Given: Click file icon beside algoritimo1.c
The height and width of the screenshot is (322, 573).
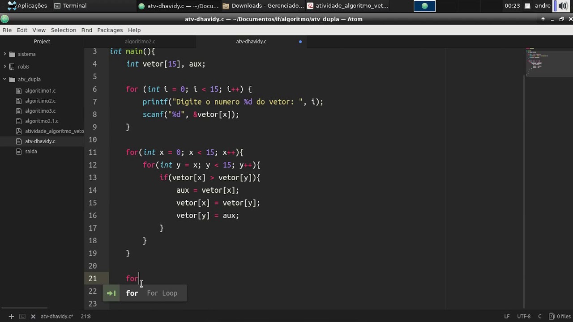Looking at the screenshot, I should click(x=19, y=91).
